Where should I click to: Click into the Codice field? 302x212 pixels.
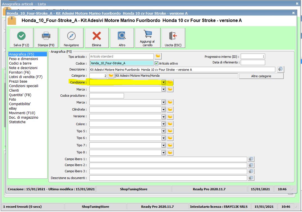[x=121, y=63]
